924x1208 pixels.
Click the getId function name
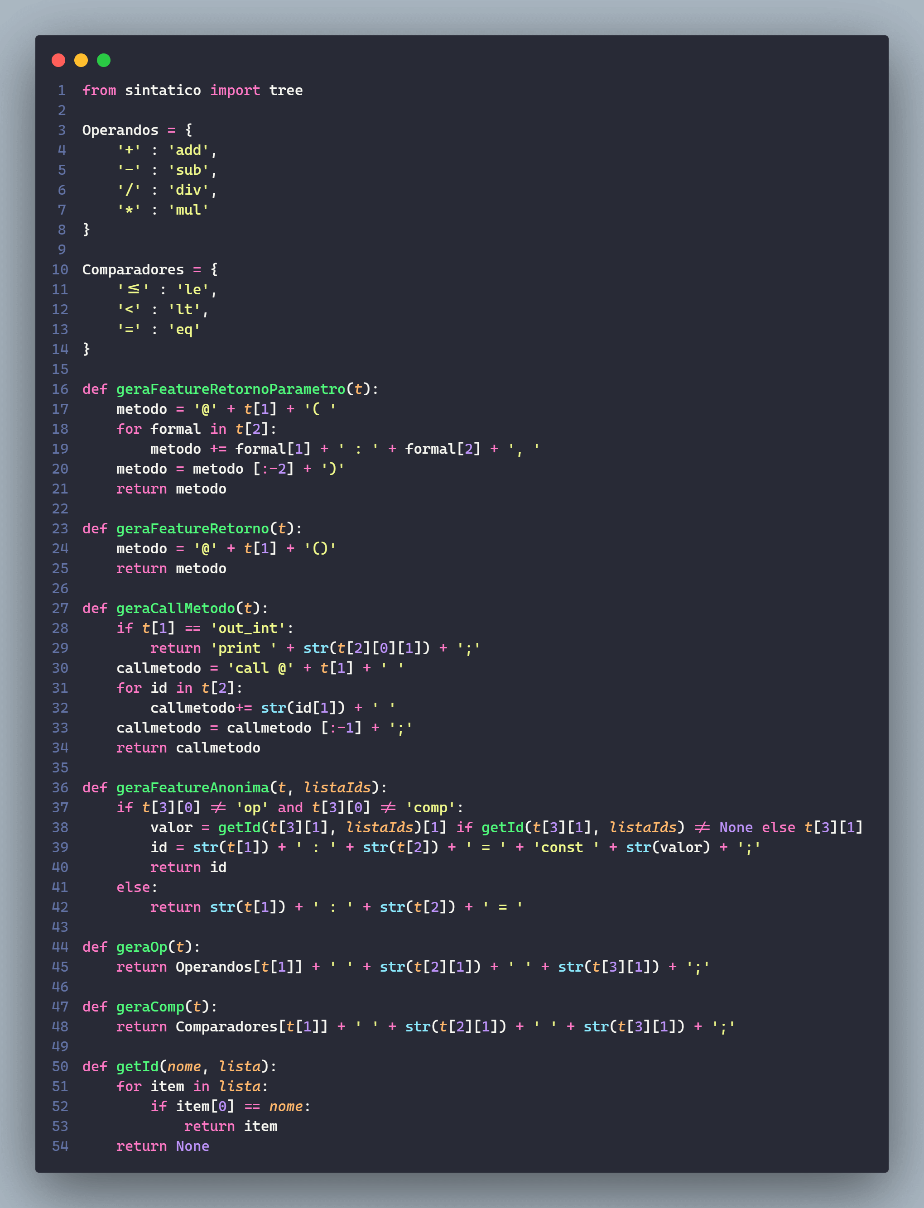(x=139, y=1066)
